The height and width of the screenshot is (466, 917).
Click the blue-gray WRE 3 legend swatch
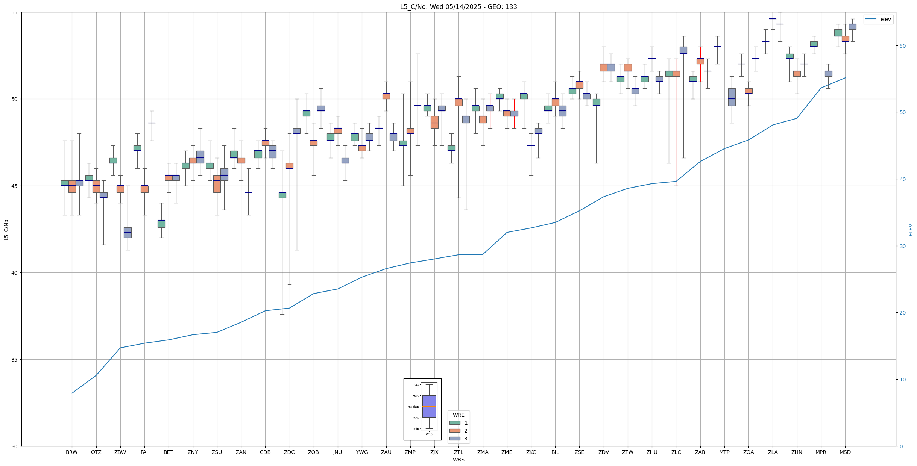point(454,439)
